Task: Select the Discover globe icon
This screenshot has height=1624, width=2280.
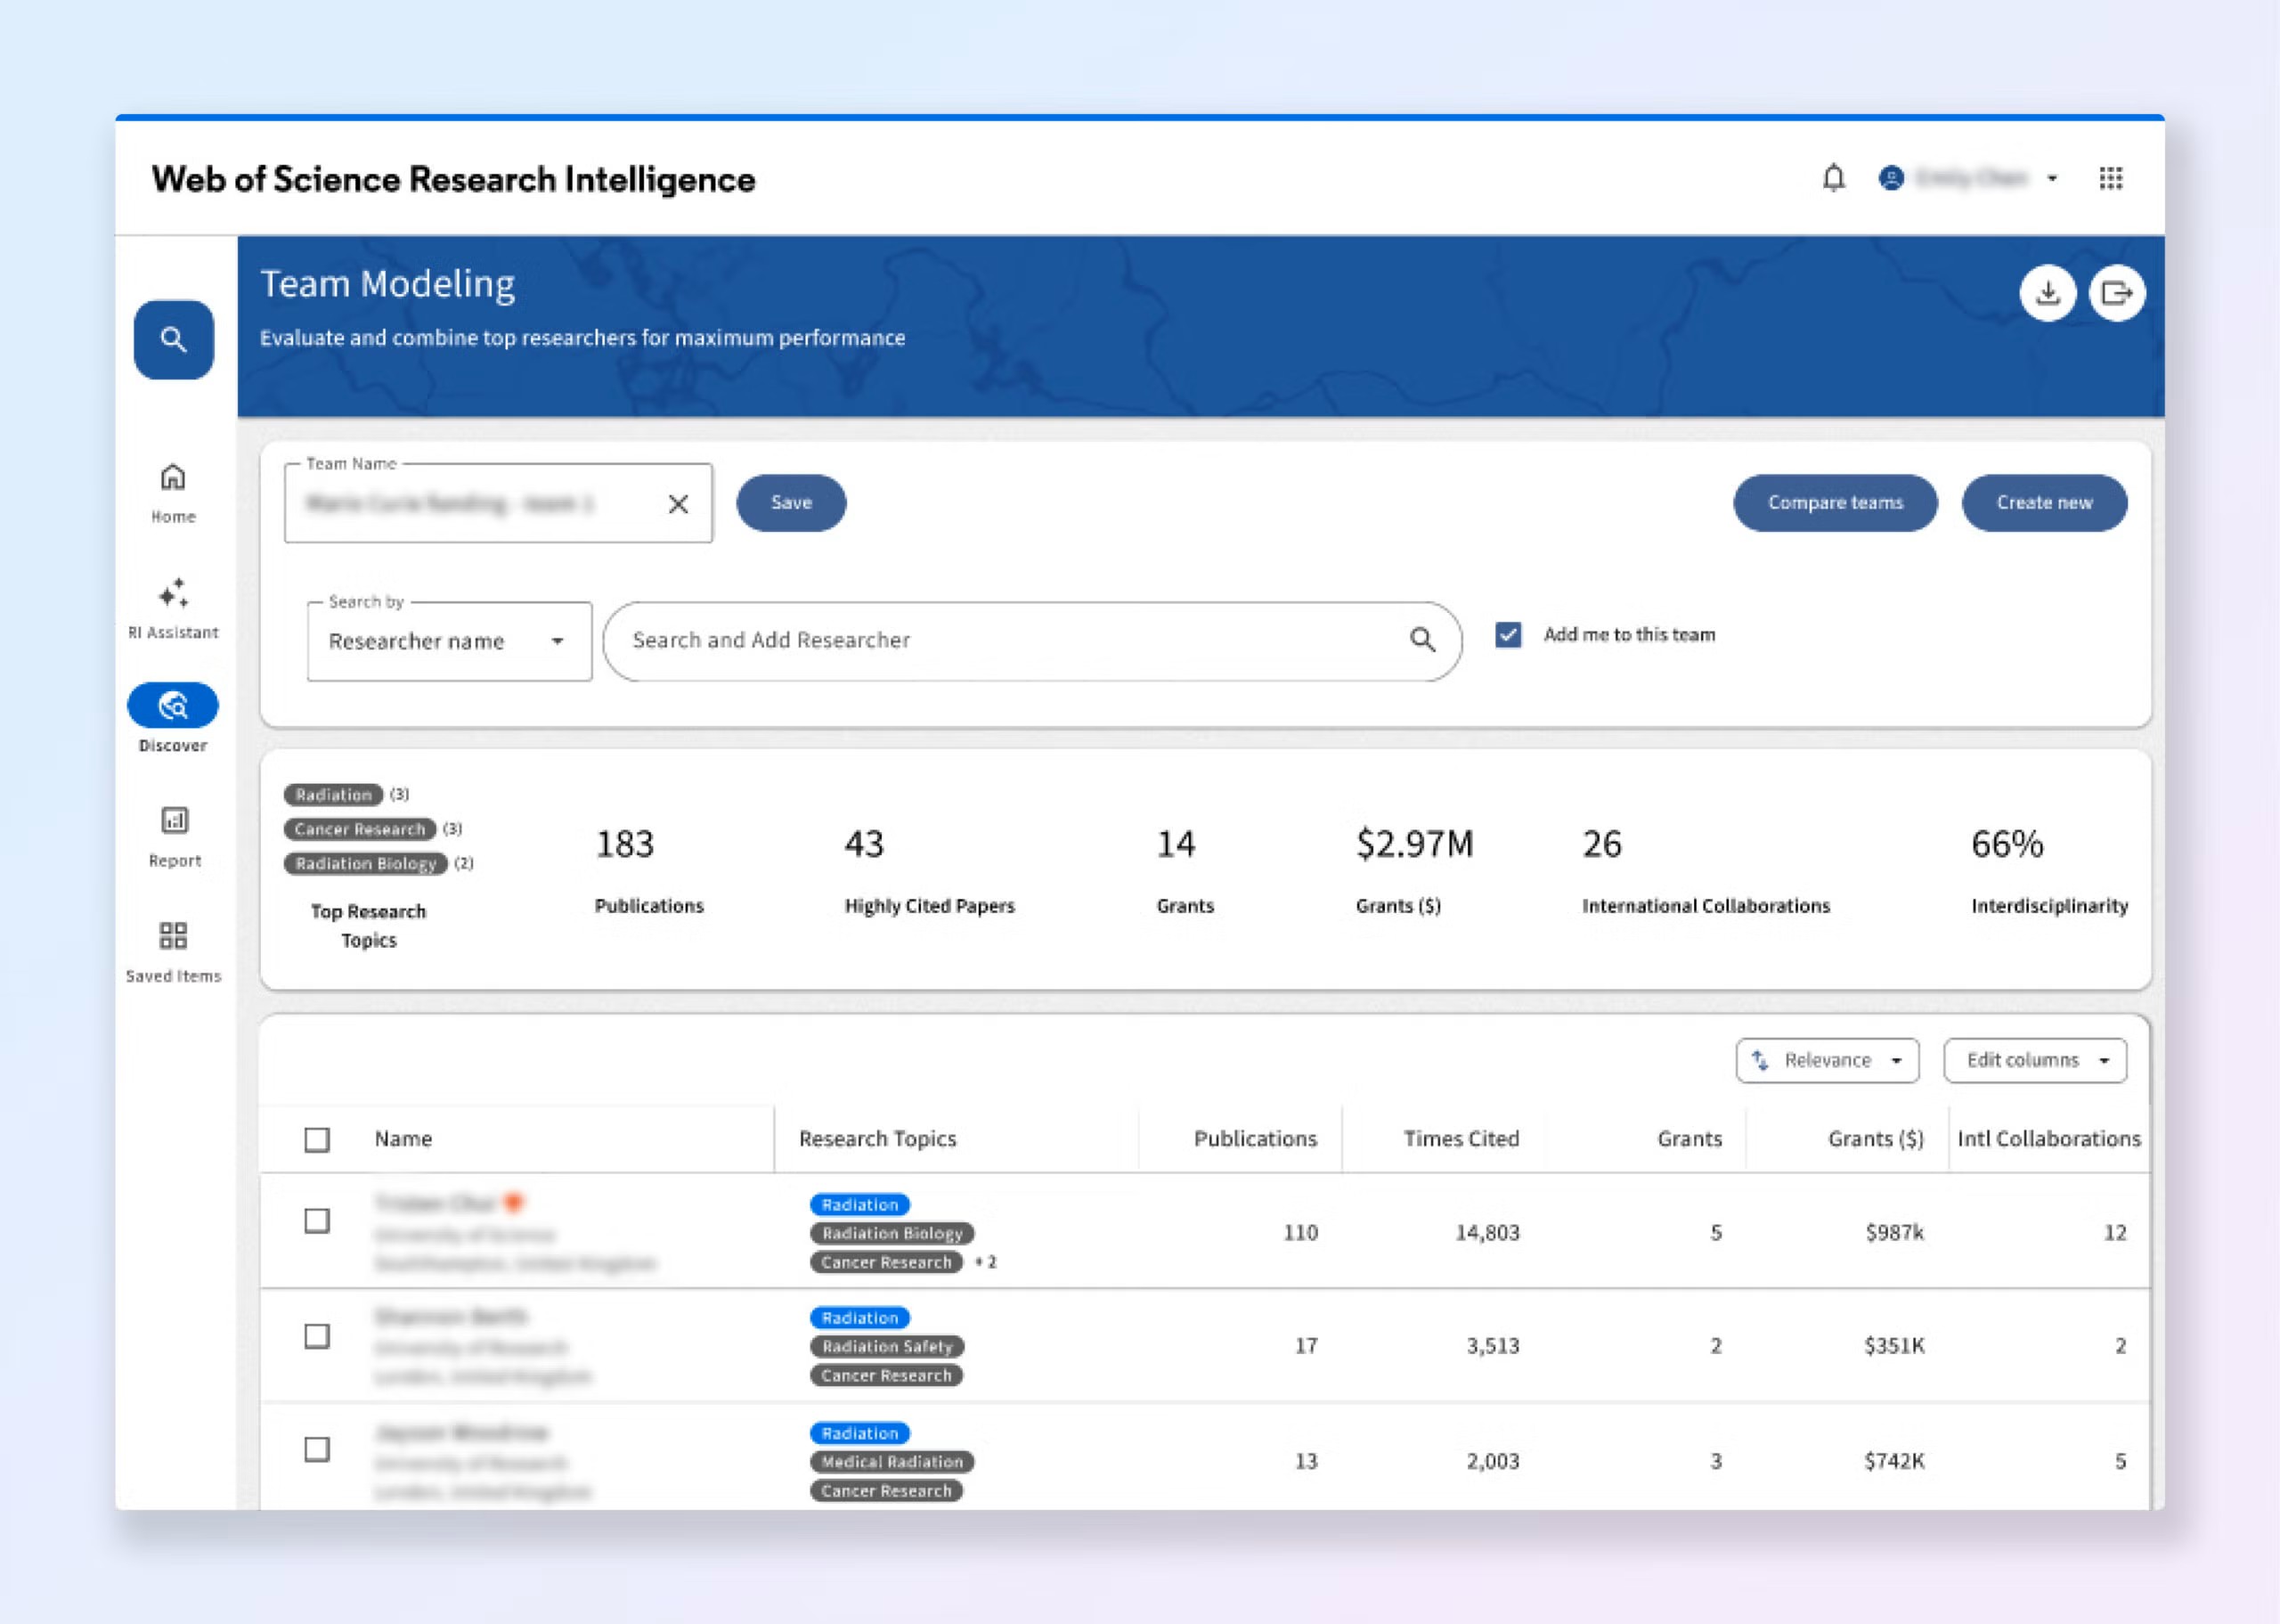Action: [x=173, y=706]
